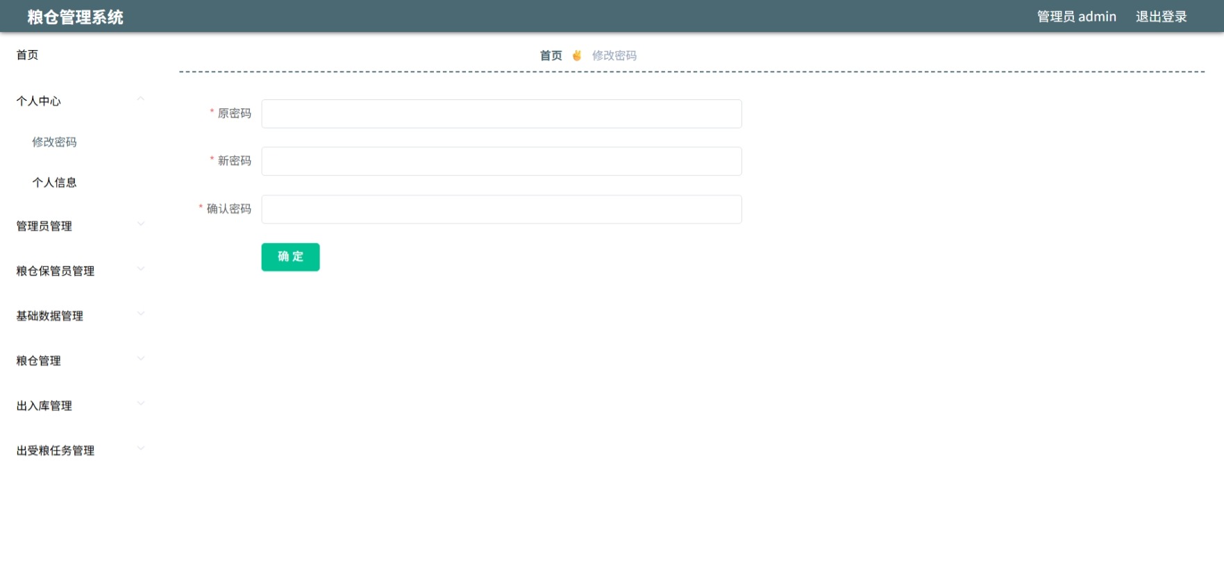Open the 出受粮任务管理 menu label
The height and width of the screenshot is (586, 1224).
[x=55, y=451]
